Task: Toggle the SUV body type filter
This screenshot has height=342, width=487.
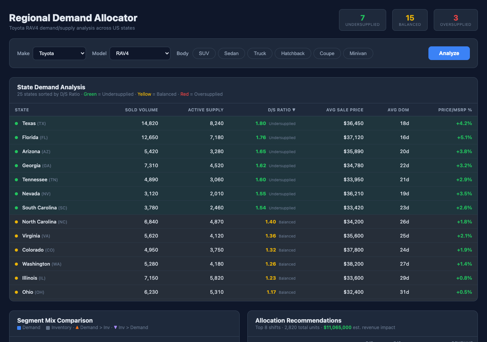Action: click(204, 53)
